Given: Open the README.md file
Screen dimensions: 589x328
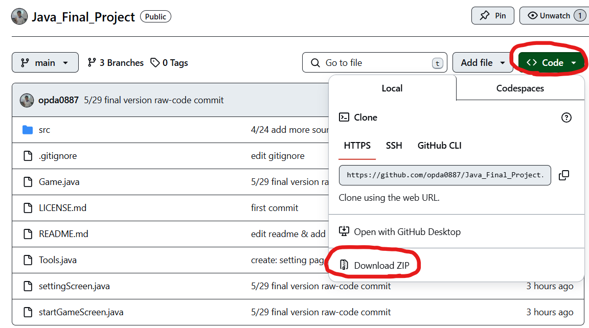Looking at the screenshot, I should click(63, 234).
